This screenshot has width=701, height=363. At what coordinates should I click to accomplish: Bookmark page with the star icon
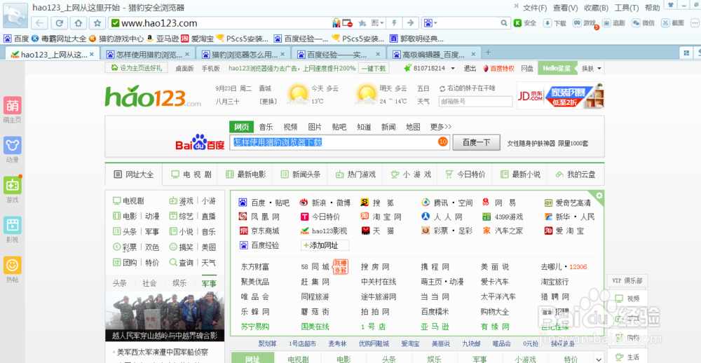[97, 23]
